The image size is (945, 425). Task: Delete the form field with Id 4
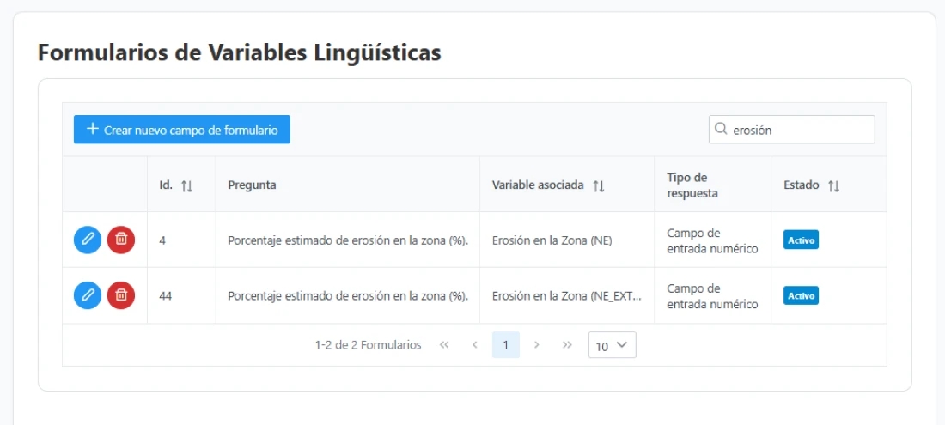click(x=121, y=240)
